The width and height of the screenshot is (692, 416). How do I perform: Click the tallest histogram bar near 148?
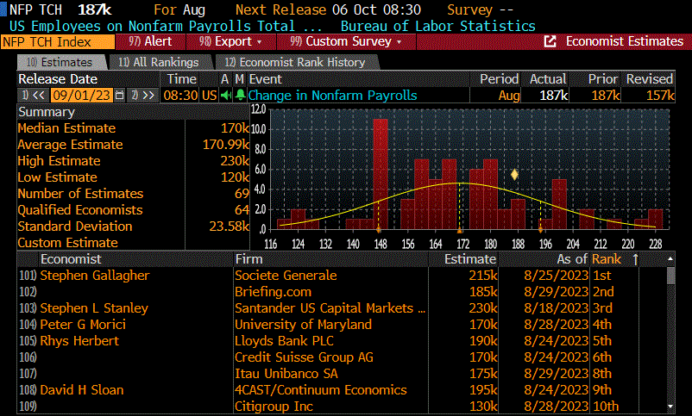point(381,174)
